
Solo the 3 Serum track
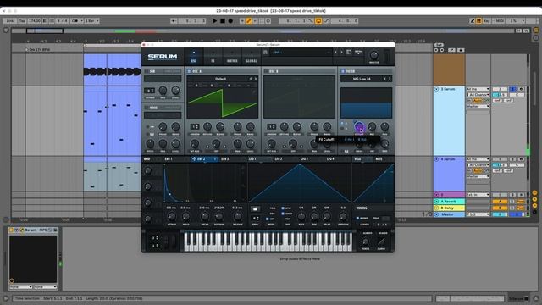[513, 89]
